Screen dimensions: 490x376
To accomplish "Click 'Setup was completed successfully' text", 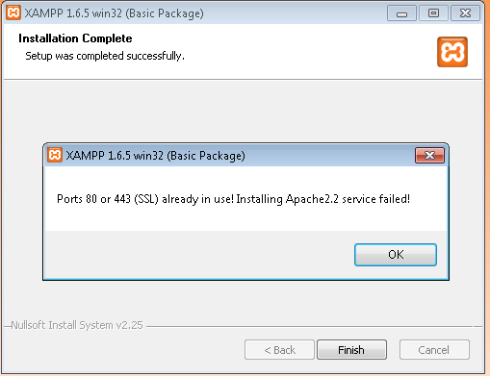I will (105, 56).
